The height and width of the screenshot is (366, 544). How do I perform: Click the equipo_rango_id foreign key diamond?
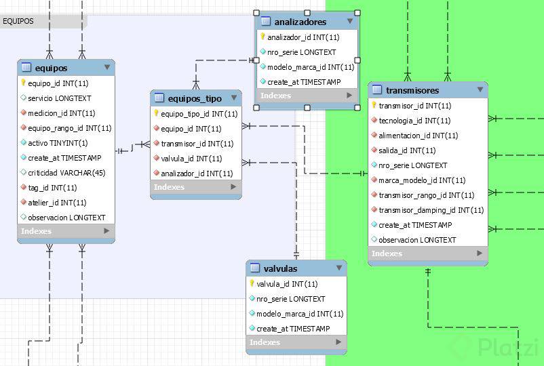[23, 127]
